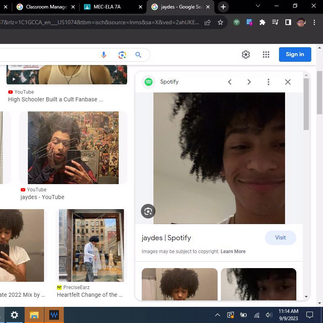This screenshot has height=323, width=323.
Task: Close the MEC-ELA 7A tab
Action: coord(141,7)
